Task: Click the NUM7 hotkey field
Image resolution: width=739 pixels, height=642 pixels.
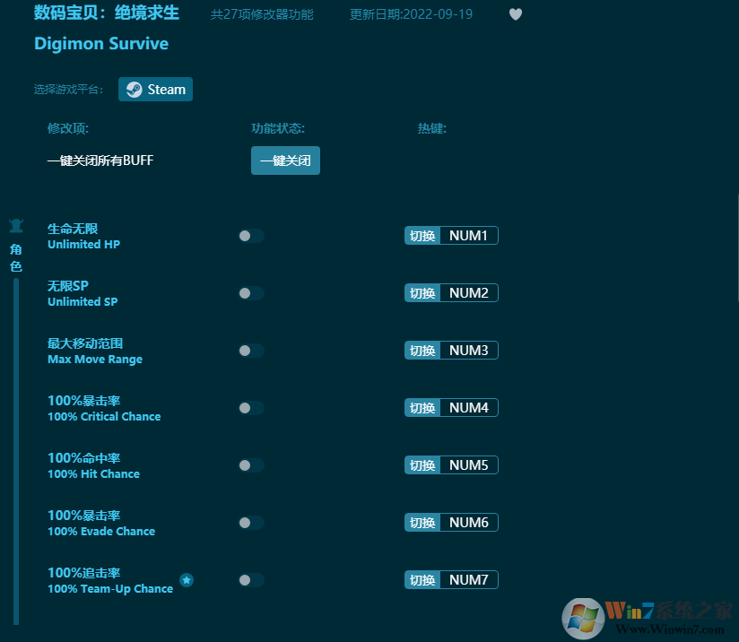Action: click(x=469, y=580)
